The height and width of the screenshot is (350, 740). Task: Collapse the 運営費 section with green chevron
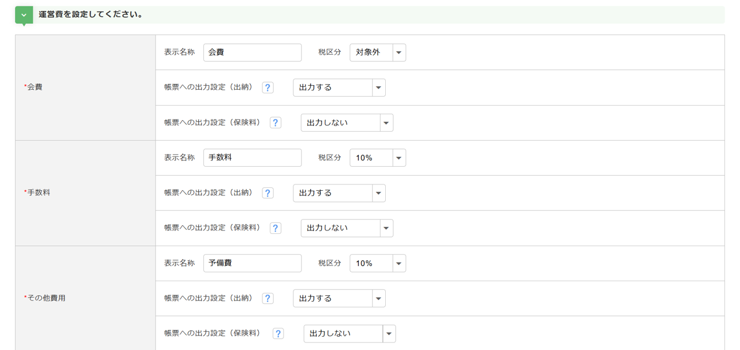[x=24, y=15]
